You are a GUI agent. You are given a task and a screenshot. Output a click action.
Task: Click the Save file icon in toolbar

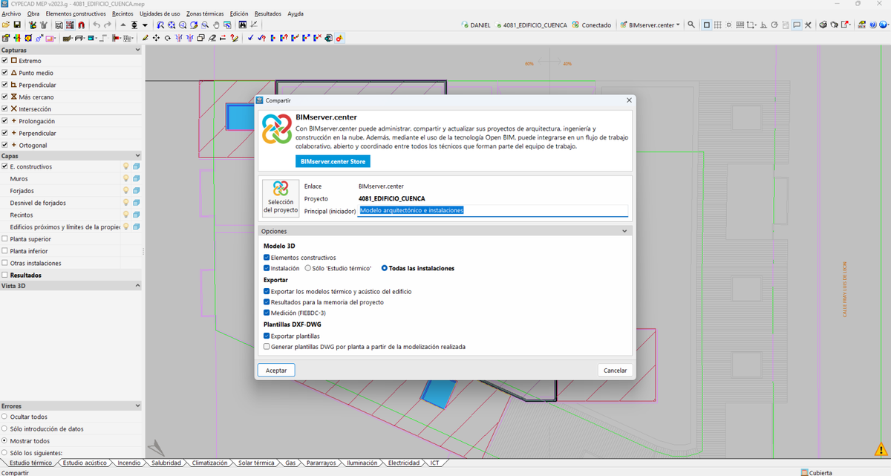click(x=17, y=25)
